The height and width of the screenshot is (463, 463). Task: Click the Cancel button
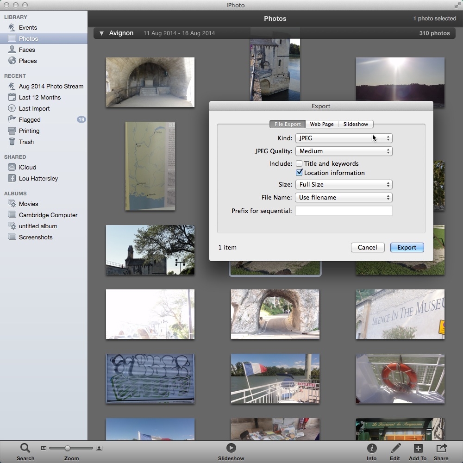click(368, 247)
